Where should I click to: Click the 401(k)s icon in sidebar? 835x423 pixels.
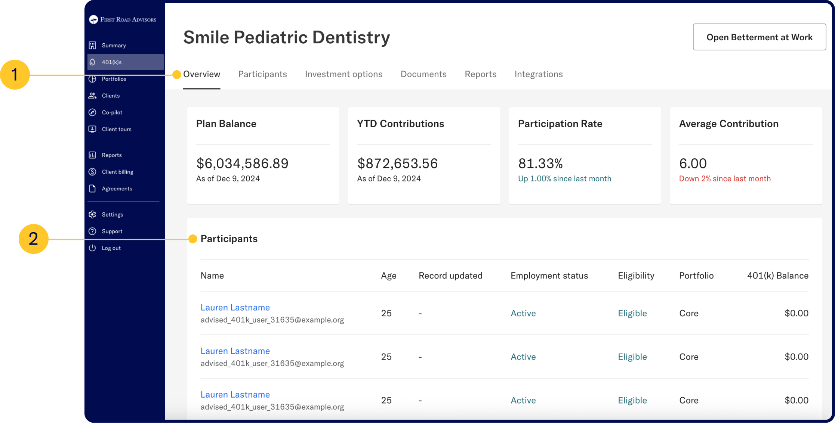point(92,62)
